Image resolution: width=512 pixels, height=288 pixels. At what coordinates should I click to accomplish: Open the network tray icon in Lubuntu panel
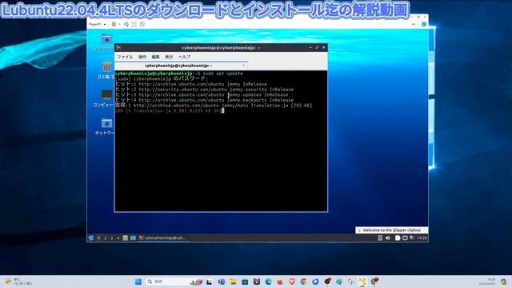pyautogui.click(x=412, y=238)
